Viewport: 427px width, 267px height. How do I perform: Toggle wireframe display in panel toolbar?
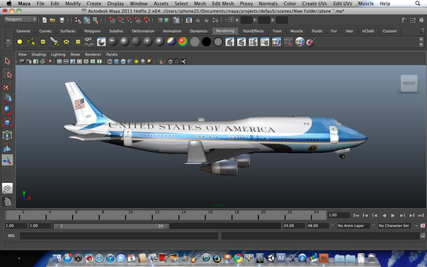click(110, 61)
